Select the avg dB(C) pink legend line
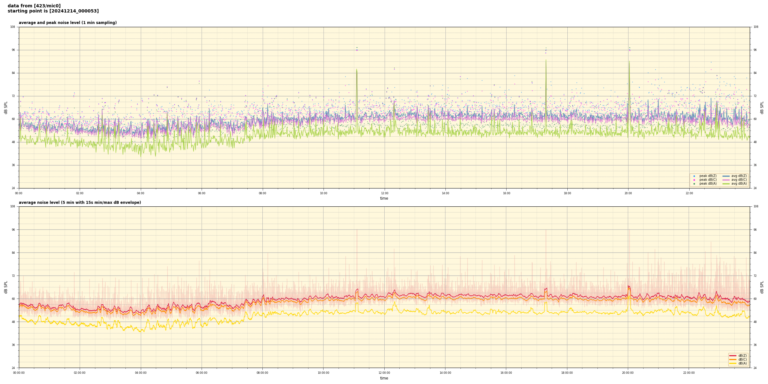768x384 pixels. click(726, 180)
